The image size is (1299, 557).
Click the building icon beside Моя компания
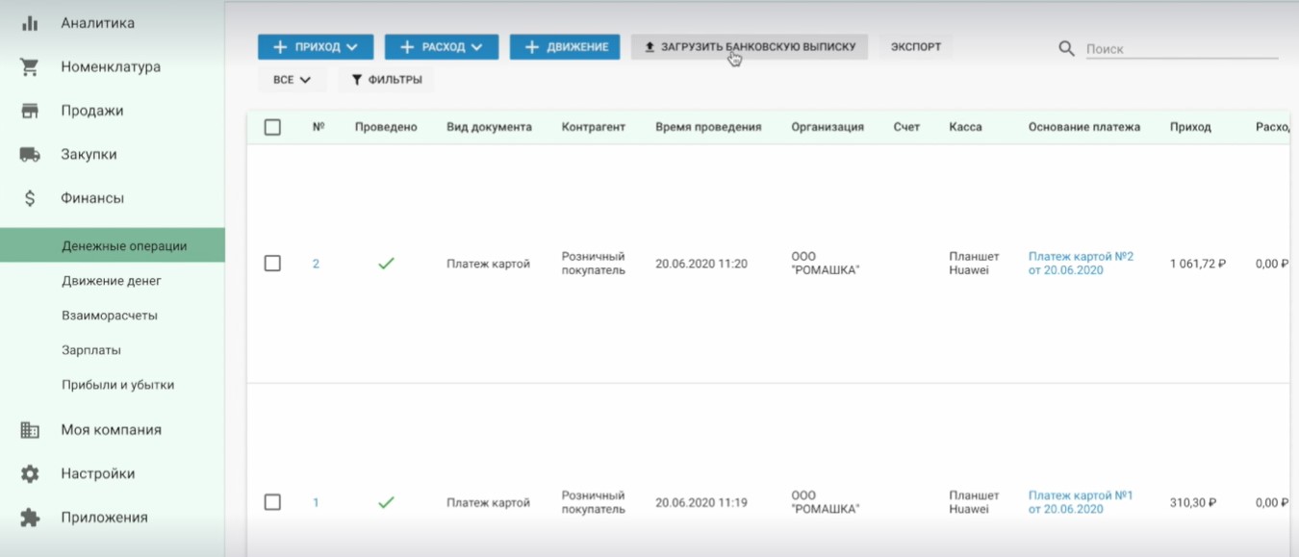click(30, 430)
